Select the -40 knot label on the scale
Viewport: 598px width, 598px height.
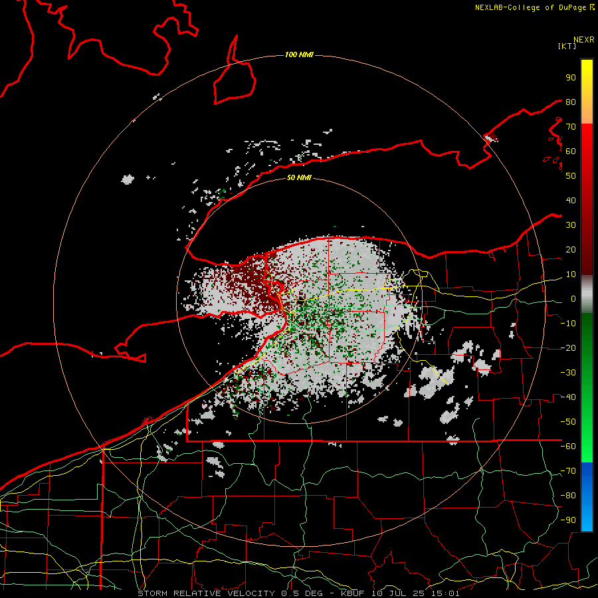click(568, 397)
